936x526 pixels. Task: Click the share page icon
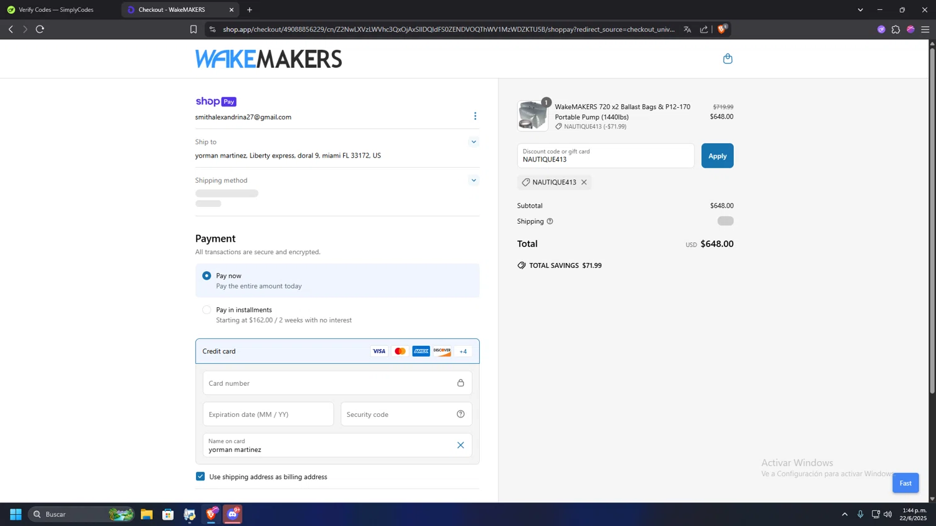(704, 29)
